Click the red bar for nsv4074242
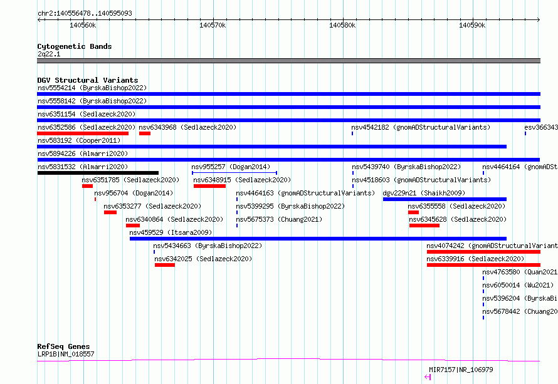This screenshot has width=558, height=384. tap(483, 252)
